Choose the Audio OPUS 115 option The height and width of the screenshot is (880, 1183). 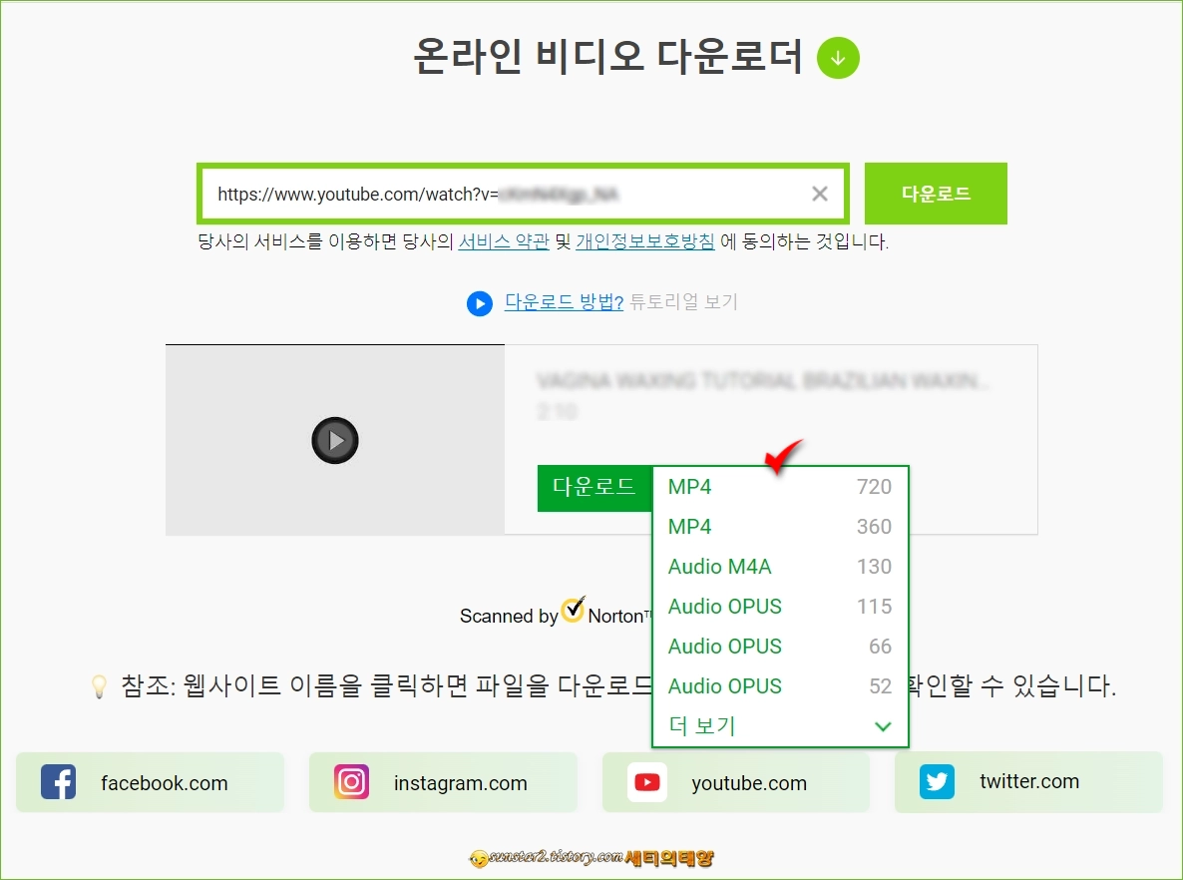click(778, 607)
